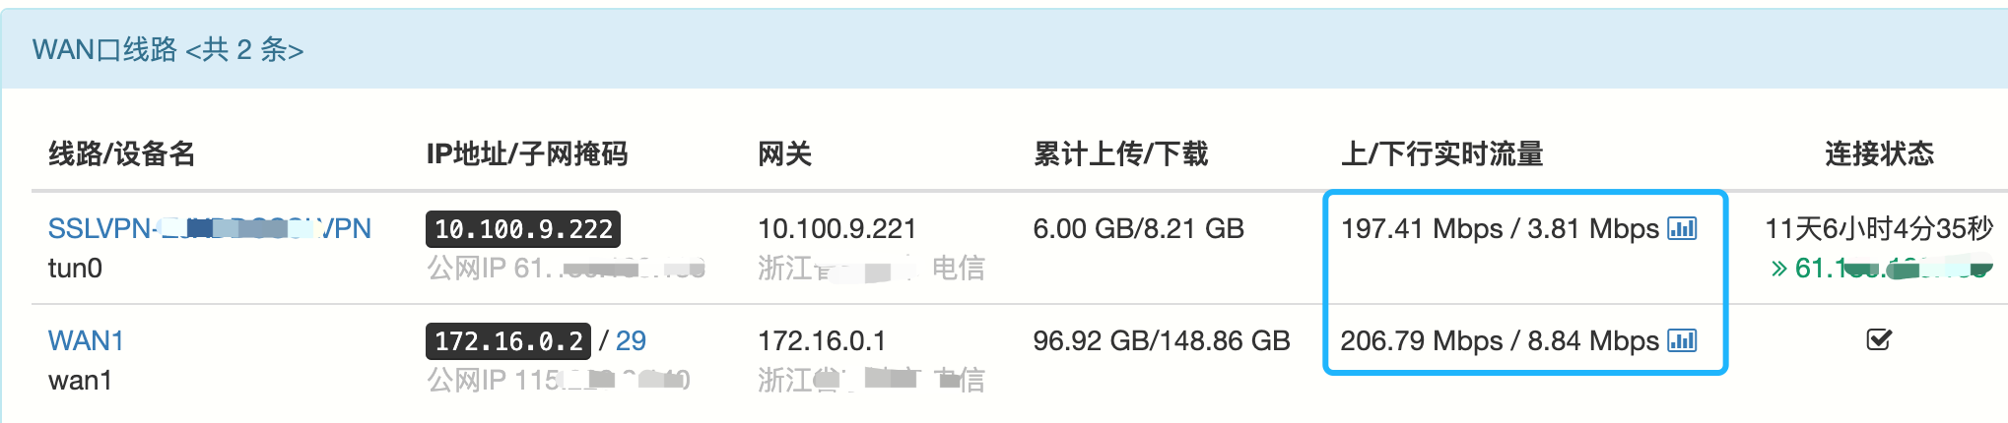2008x423 pixels.
Task: Open traffic chart icon for WAN1 line
Action: click(1682, 341)
